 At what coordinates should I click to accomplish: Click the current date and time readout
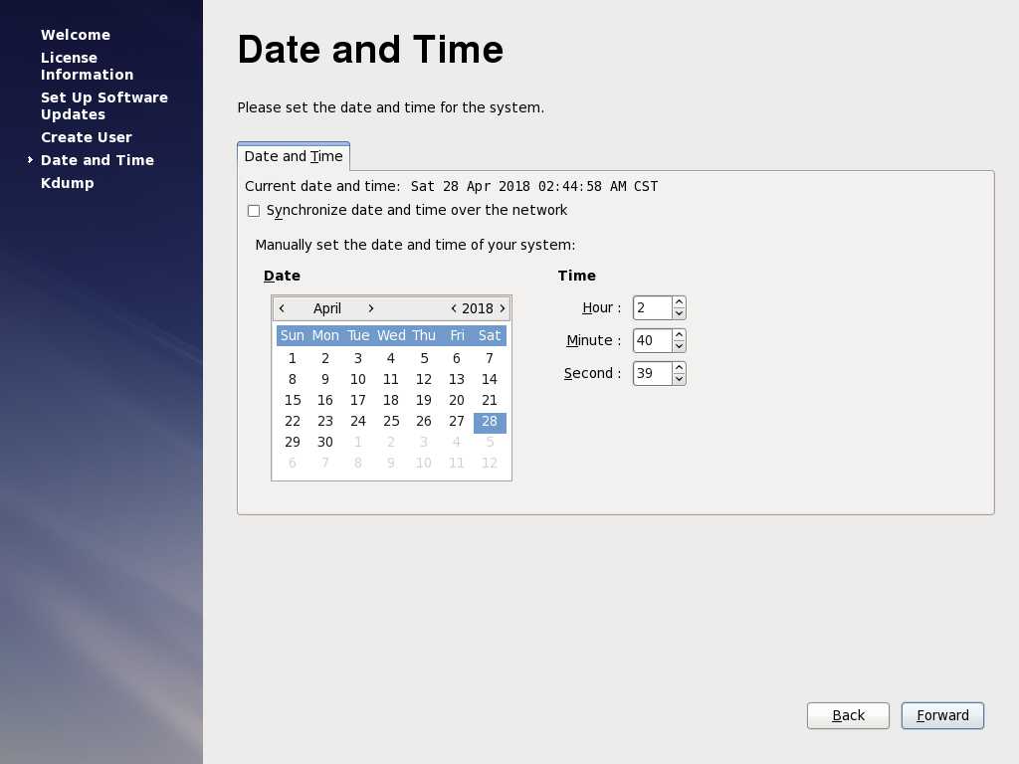click(534, 186)
